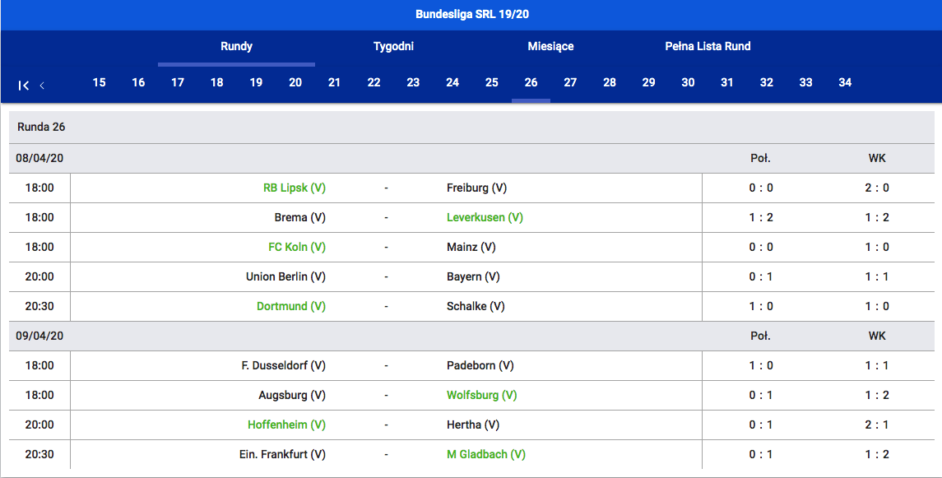Jump to round 34

click(x=845, y=82)
